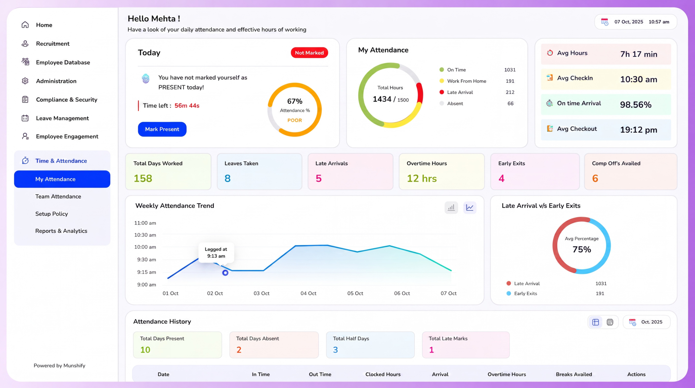
Task: Click the Total Days Worked 158 card
Action: pyautogui.click(x=168, y=171)
